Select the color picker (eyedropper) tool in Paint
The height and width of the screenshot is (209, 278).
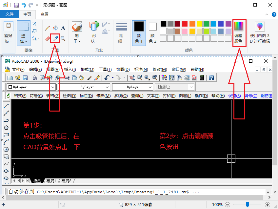coord(55,39)
